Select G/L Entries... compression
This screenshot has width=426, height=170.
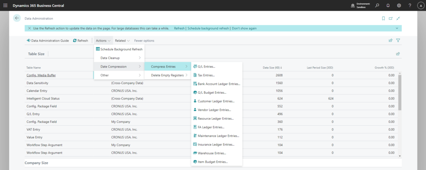[x=217, y=67]
